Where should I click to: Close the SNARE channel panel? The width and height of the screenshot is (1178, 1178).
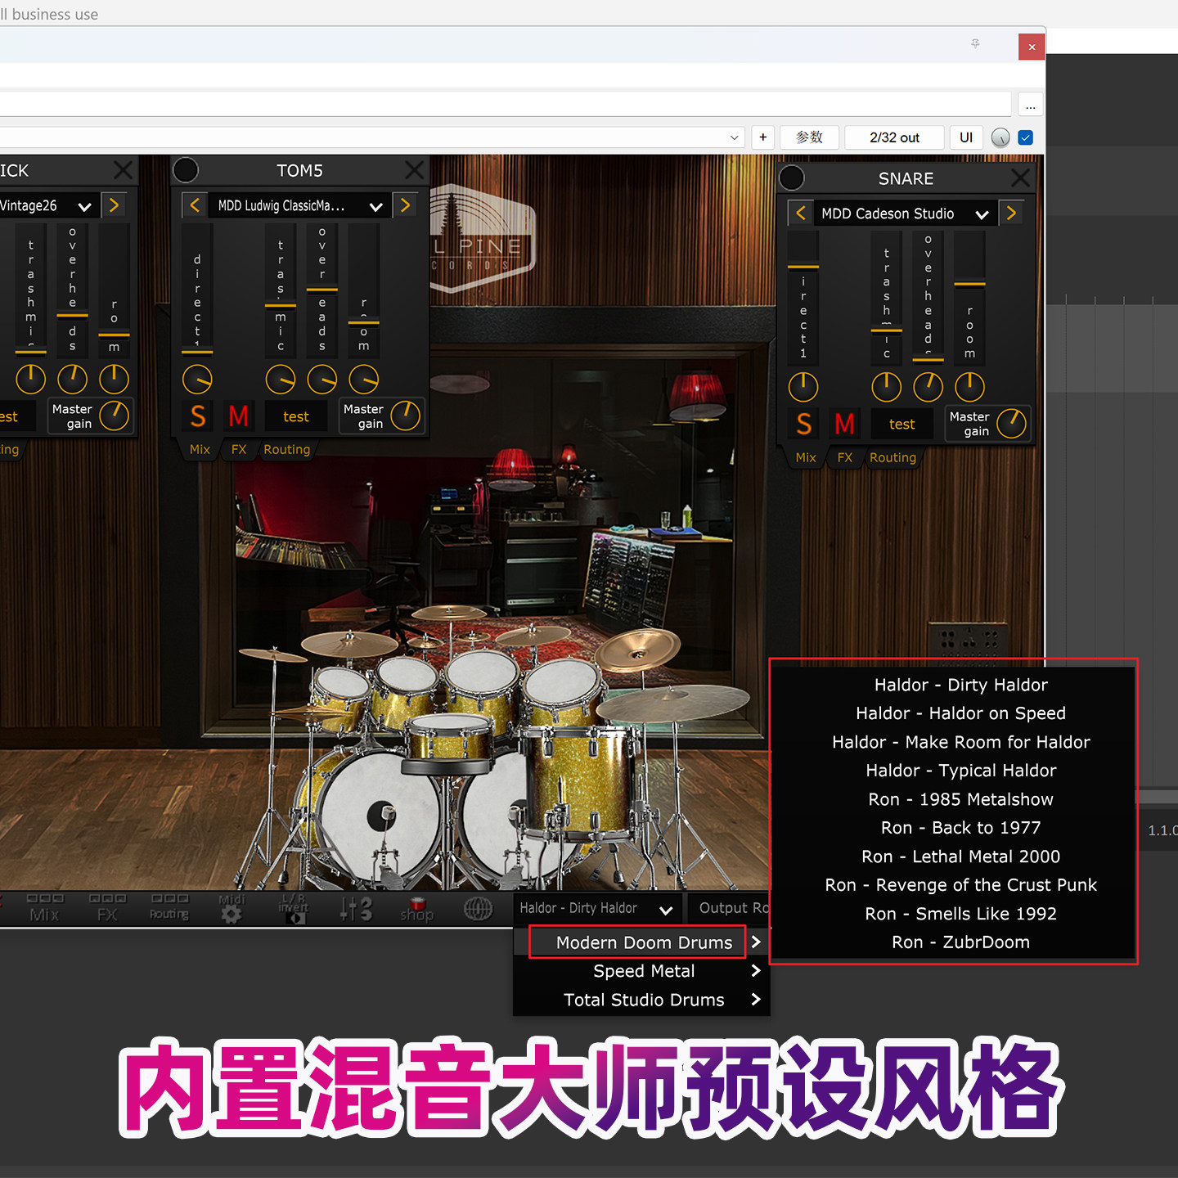[x=1020, y=178]
